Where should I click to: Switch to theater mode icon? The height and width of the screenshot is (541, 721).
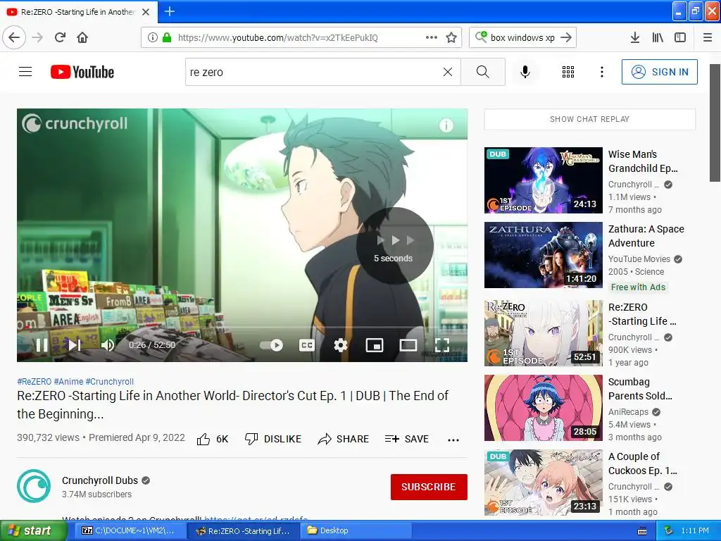click(408, 345)
